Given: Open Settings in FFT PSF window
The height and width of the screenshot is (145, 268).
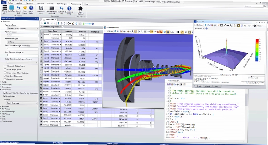Looking at the screenshot, I should coord(199,25).
